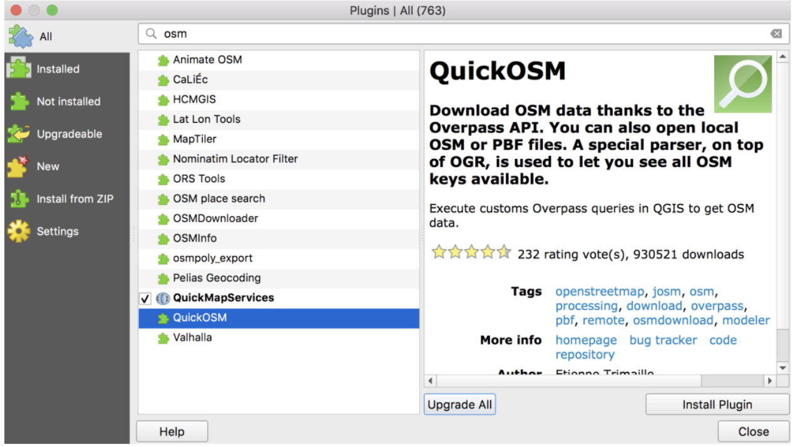Open the code repository link
This screenshot has width=795, height=447.
point(646,347)
